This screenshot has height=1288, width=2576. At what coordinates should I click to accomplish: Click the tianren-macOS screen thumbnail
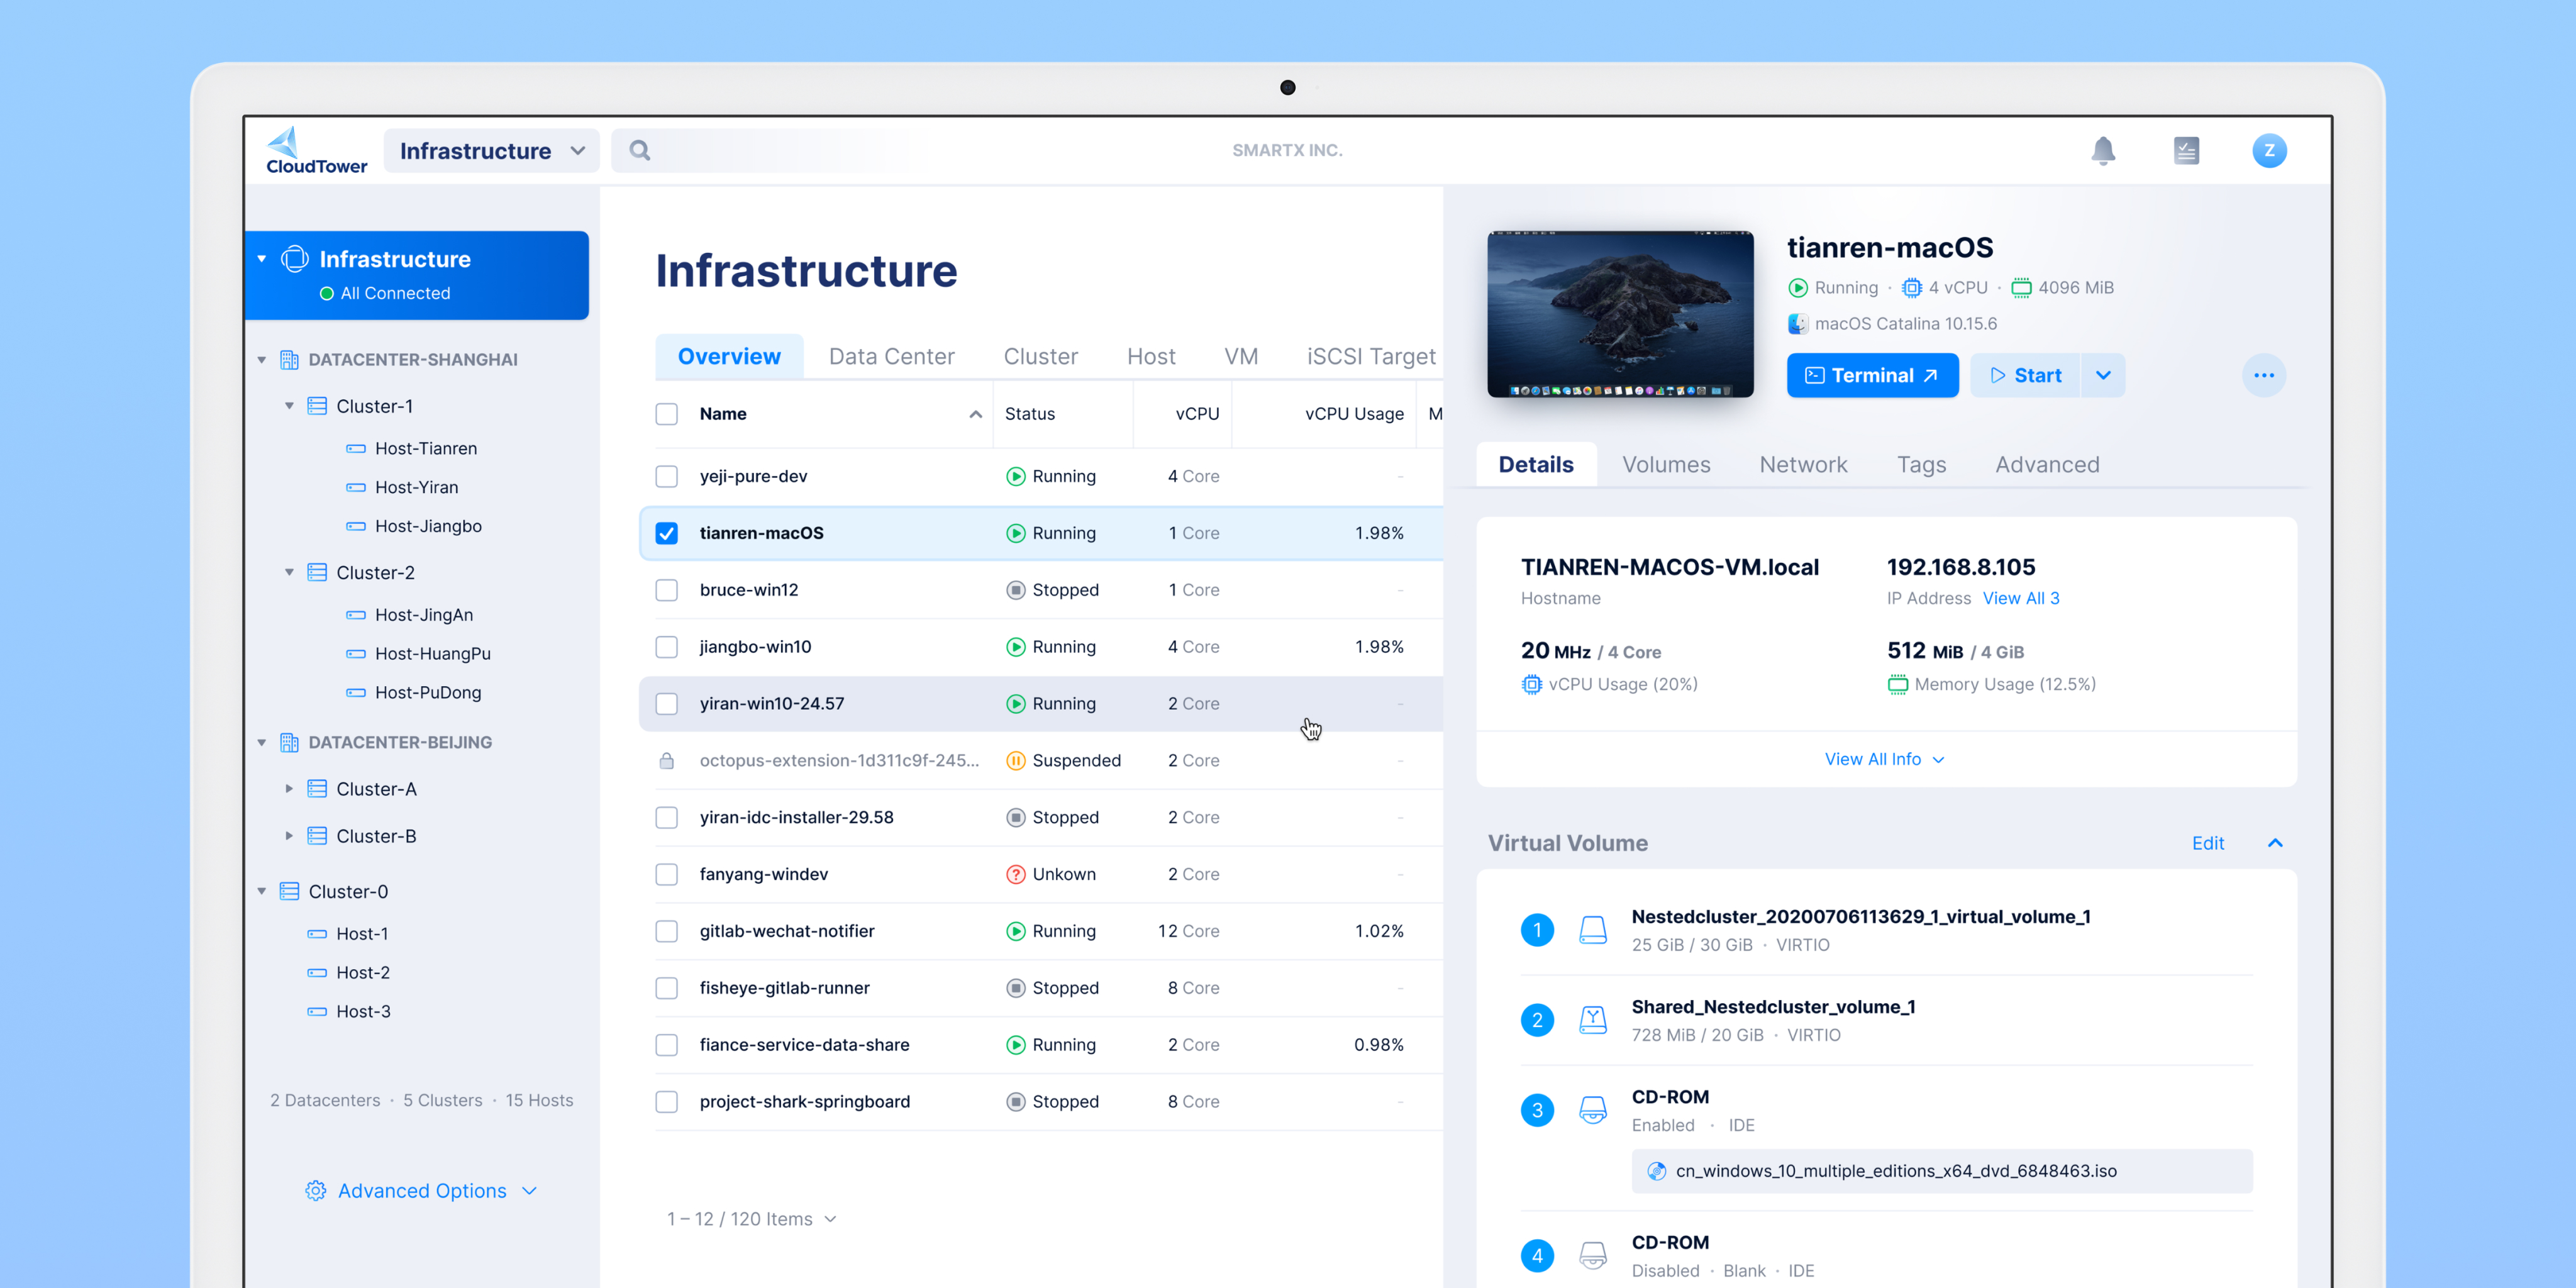click(1619, 314)
